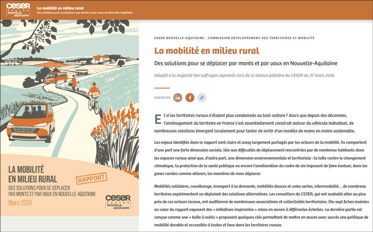
Task: Click the 'PARTAGER' label
Action: point(162,97)
